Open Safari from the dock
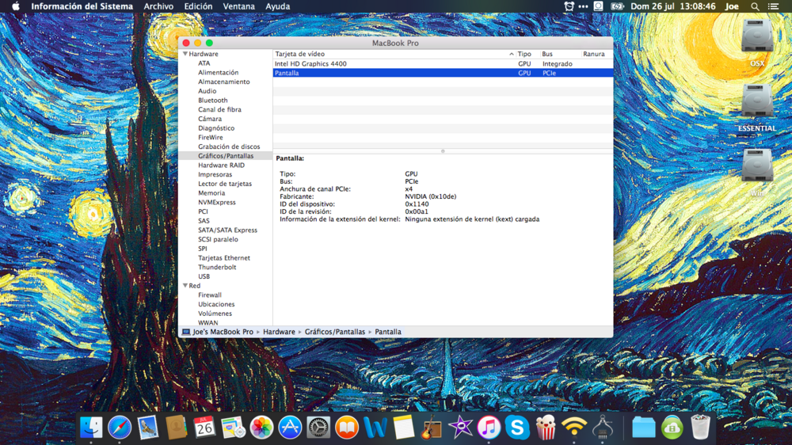Image resolution: width=792 pixels, height=445 pixels. (x=120, y=428)
